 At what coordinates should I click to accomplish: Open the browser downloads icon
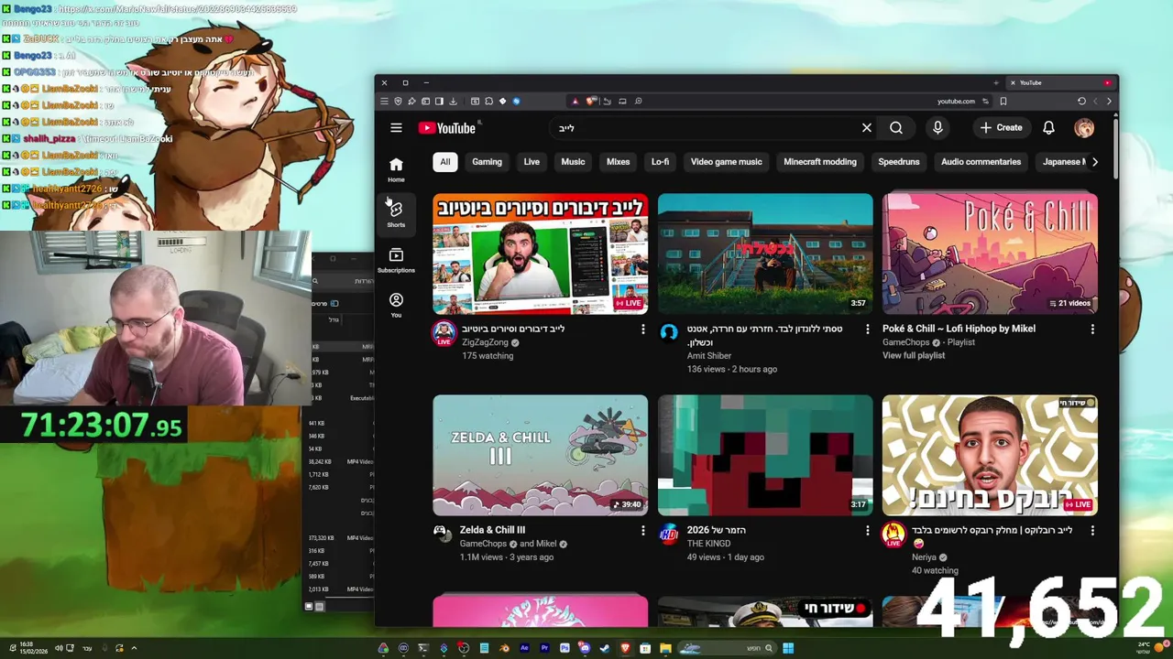[453, 101]
